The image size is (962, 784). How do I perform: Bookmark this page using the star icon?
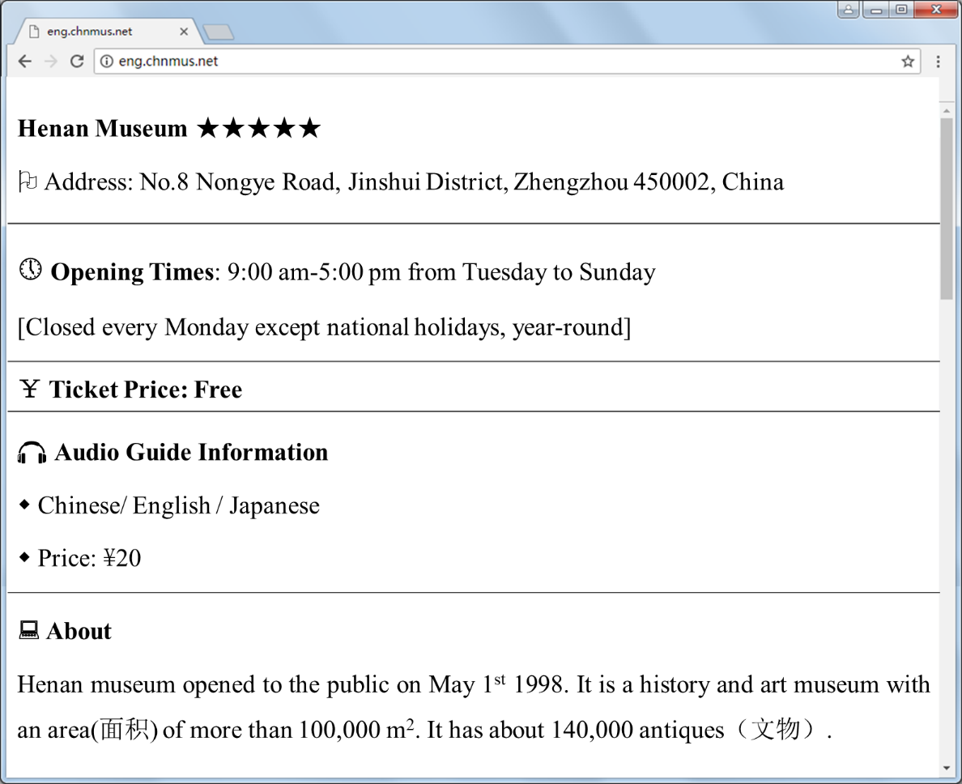(908, 62)
